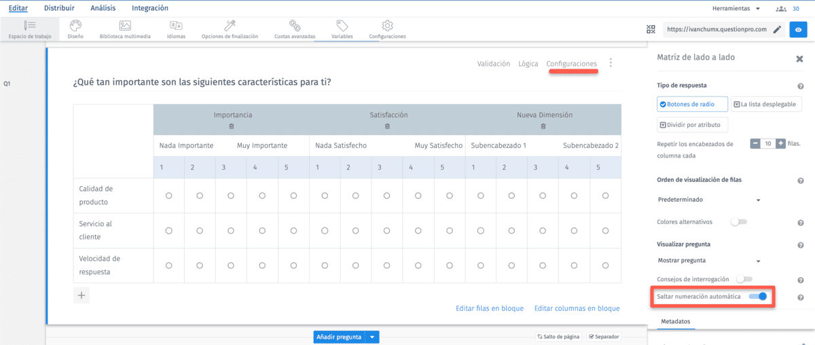Choose La lista desplegable answer type
This screenshot has height=345, width=815.
pyautogui.click(x=767, y=104)
